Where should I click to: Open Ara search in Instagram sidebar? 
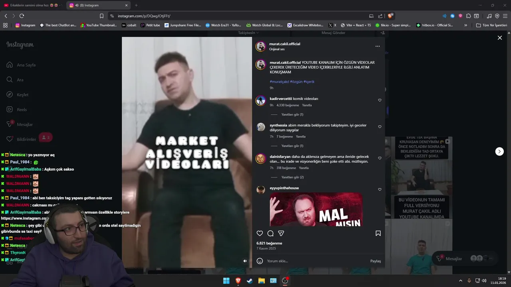tap(15, 80)
